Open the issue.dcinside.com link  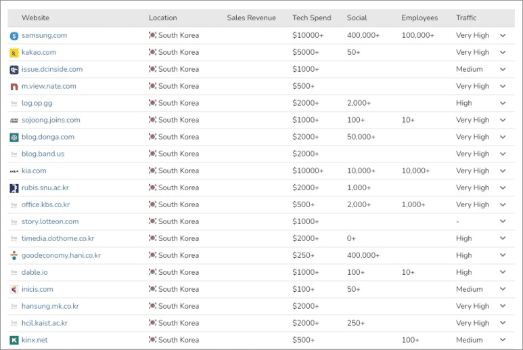[x=52, y=70]
